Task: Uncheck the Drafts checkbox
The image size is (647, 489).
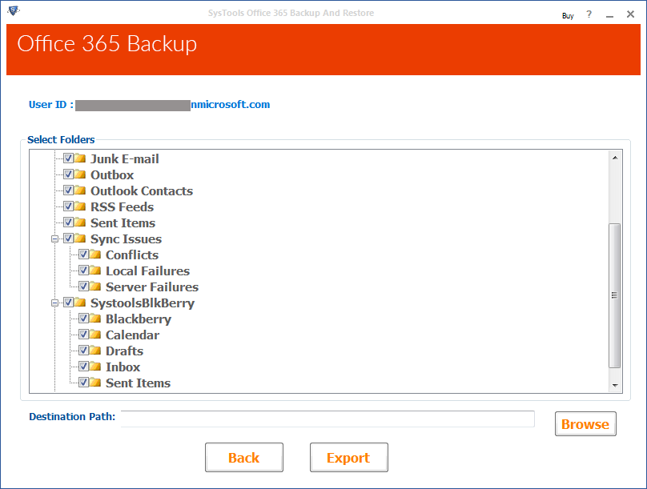Action: (x=84, y=351)
